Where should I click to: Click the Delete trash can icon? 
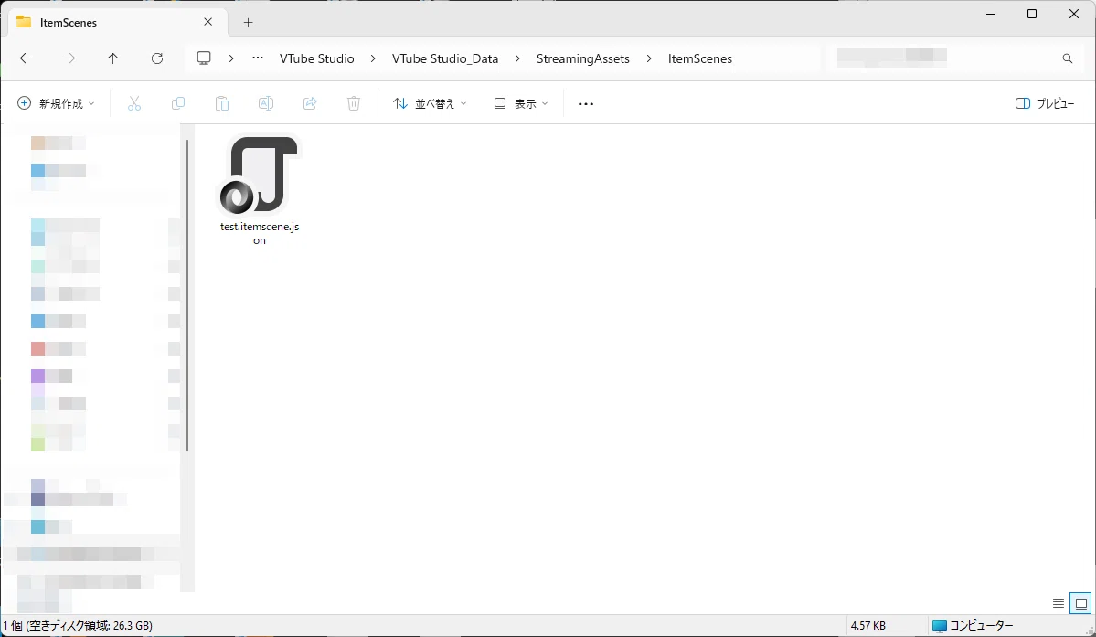(x=354, y=103)
